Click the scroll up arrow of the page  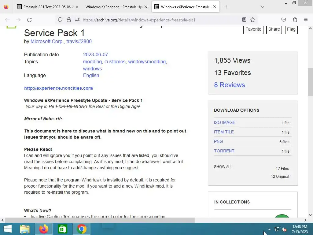click(310, 28)
